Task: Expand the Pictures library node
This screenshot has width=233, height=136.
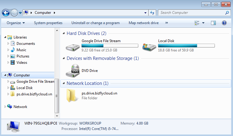Action: click(x=8, y=56)
